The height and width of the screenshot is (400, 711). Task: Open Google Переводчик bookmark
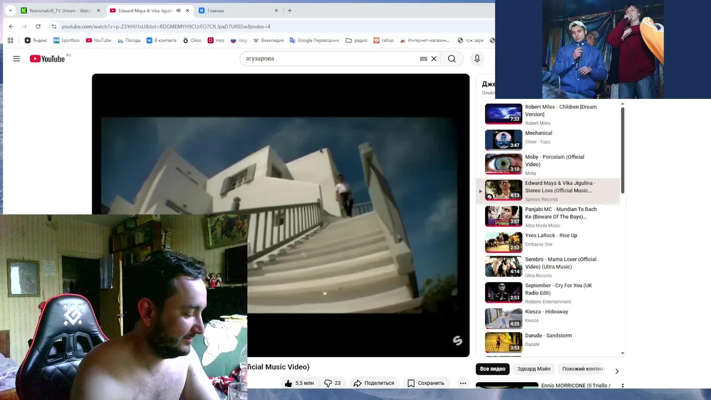tap(314, 40)
